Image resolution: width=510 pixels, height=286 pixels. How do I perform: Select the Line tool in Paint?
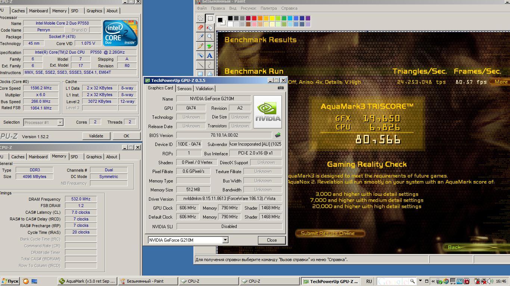click(200, 65)
